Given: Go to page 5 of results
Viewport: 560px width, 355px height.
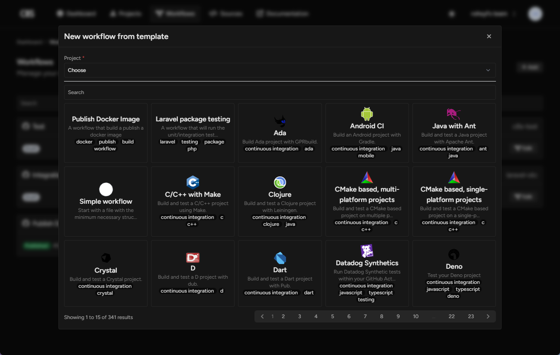Looking at the screenshot, I should point(332,316).
